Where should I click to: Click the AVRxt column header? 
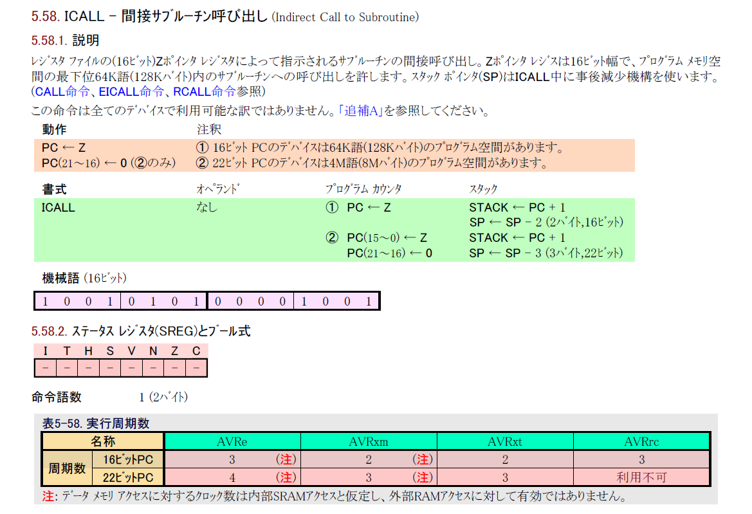click(504, 442)
